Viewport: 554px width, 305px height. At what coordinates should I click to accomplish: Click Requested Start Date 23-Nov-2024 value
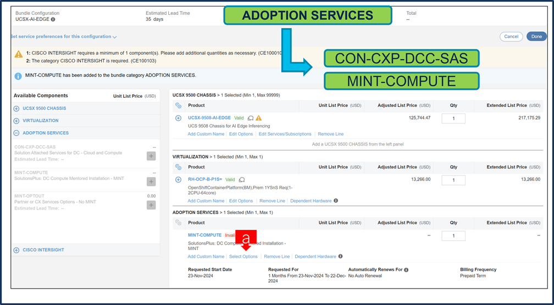tap(201, 276)
